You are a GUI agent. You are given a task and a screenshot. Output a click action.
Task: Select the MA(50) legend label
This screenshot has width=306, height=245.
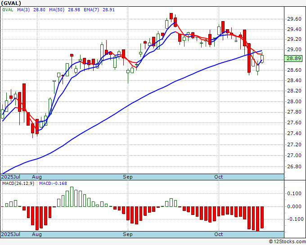click(57, 10)
